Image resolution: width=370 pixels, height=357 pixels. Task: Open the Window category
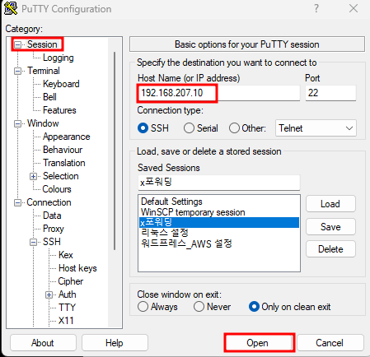[x=43, y=123]
